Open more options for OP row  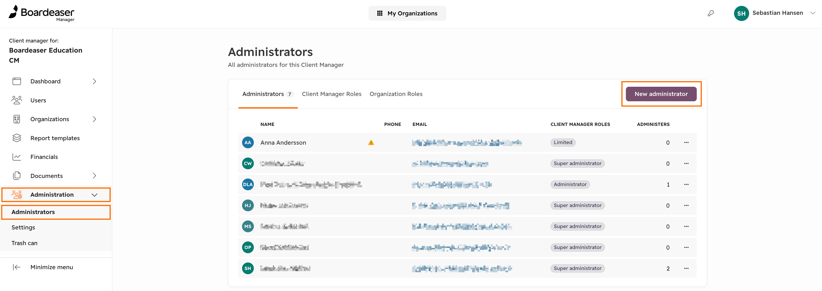click(x=686, y=247)
